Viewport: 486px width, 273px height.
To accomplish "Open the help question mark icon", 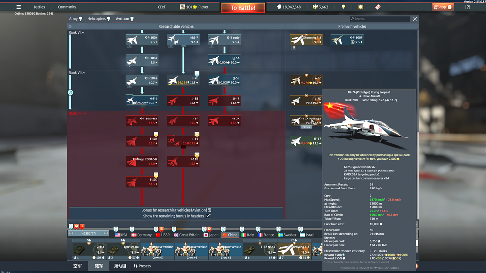I will pos(468,7).
